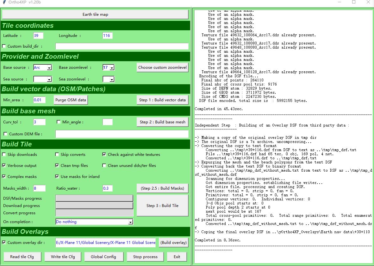Image resolution: width=374 pixels, height=266 pixels.
Task: Open the On completion dropdown
Action: pos(130,222)
